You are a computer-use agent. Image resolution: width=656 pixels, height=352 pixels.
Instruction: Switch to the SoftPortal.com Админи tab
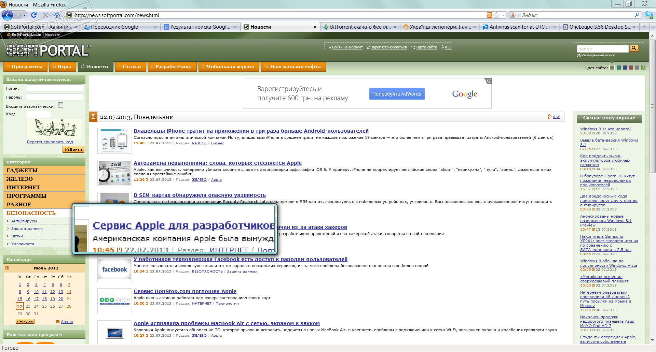coord(41,27)
